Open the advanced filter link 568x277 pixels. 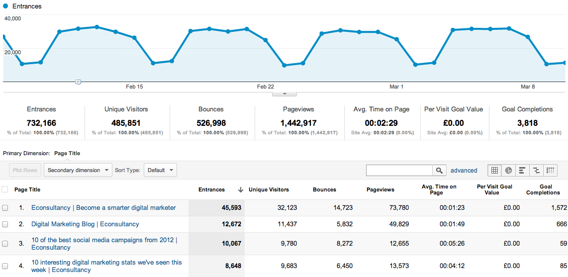pyautogui.click(x=464, y=171)
